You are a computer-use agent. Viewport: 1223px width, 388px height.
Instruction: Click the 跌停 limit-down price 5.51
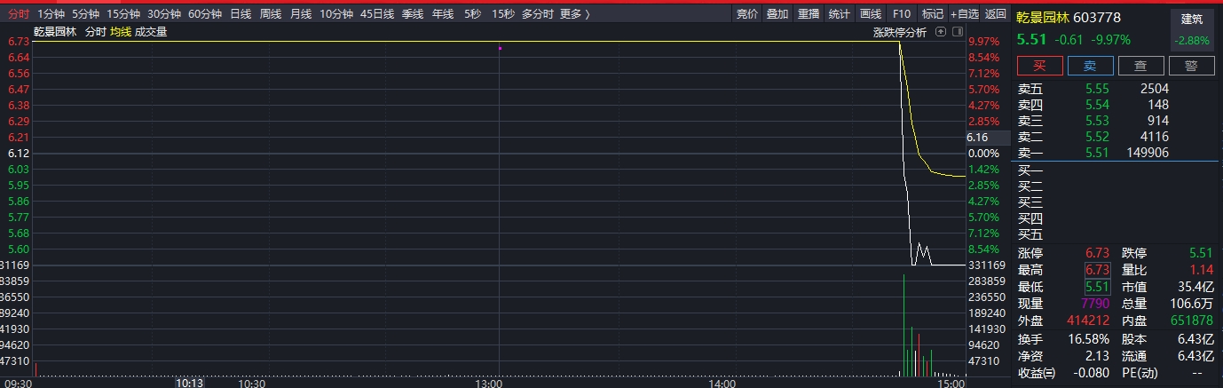coord(1201,253)
